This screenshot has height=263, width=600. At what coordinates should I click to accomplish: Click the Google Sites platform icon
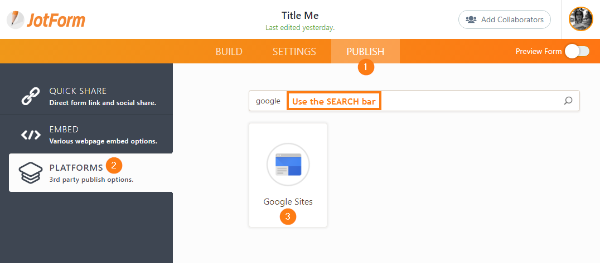point(288,164)
